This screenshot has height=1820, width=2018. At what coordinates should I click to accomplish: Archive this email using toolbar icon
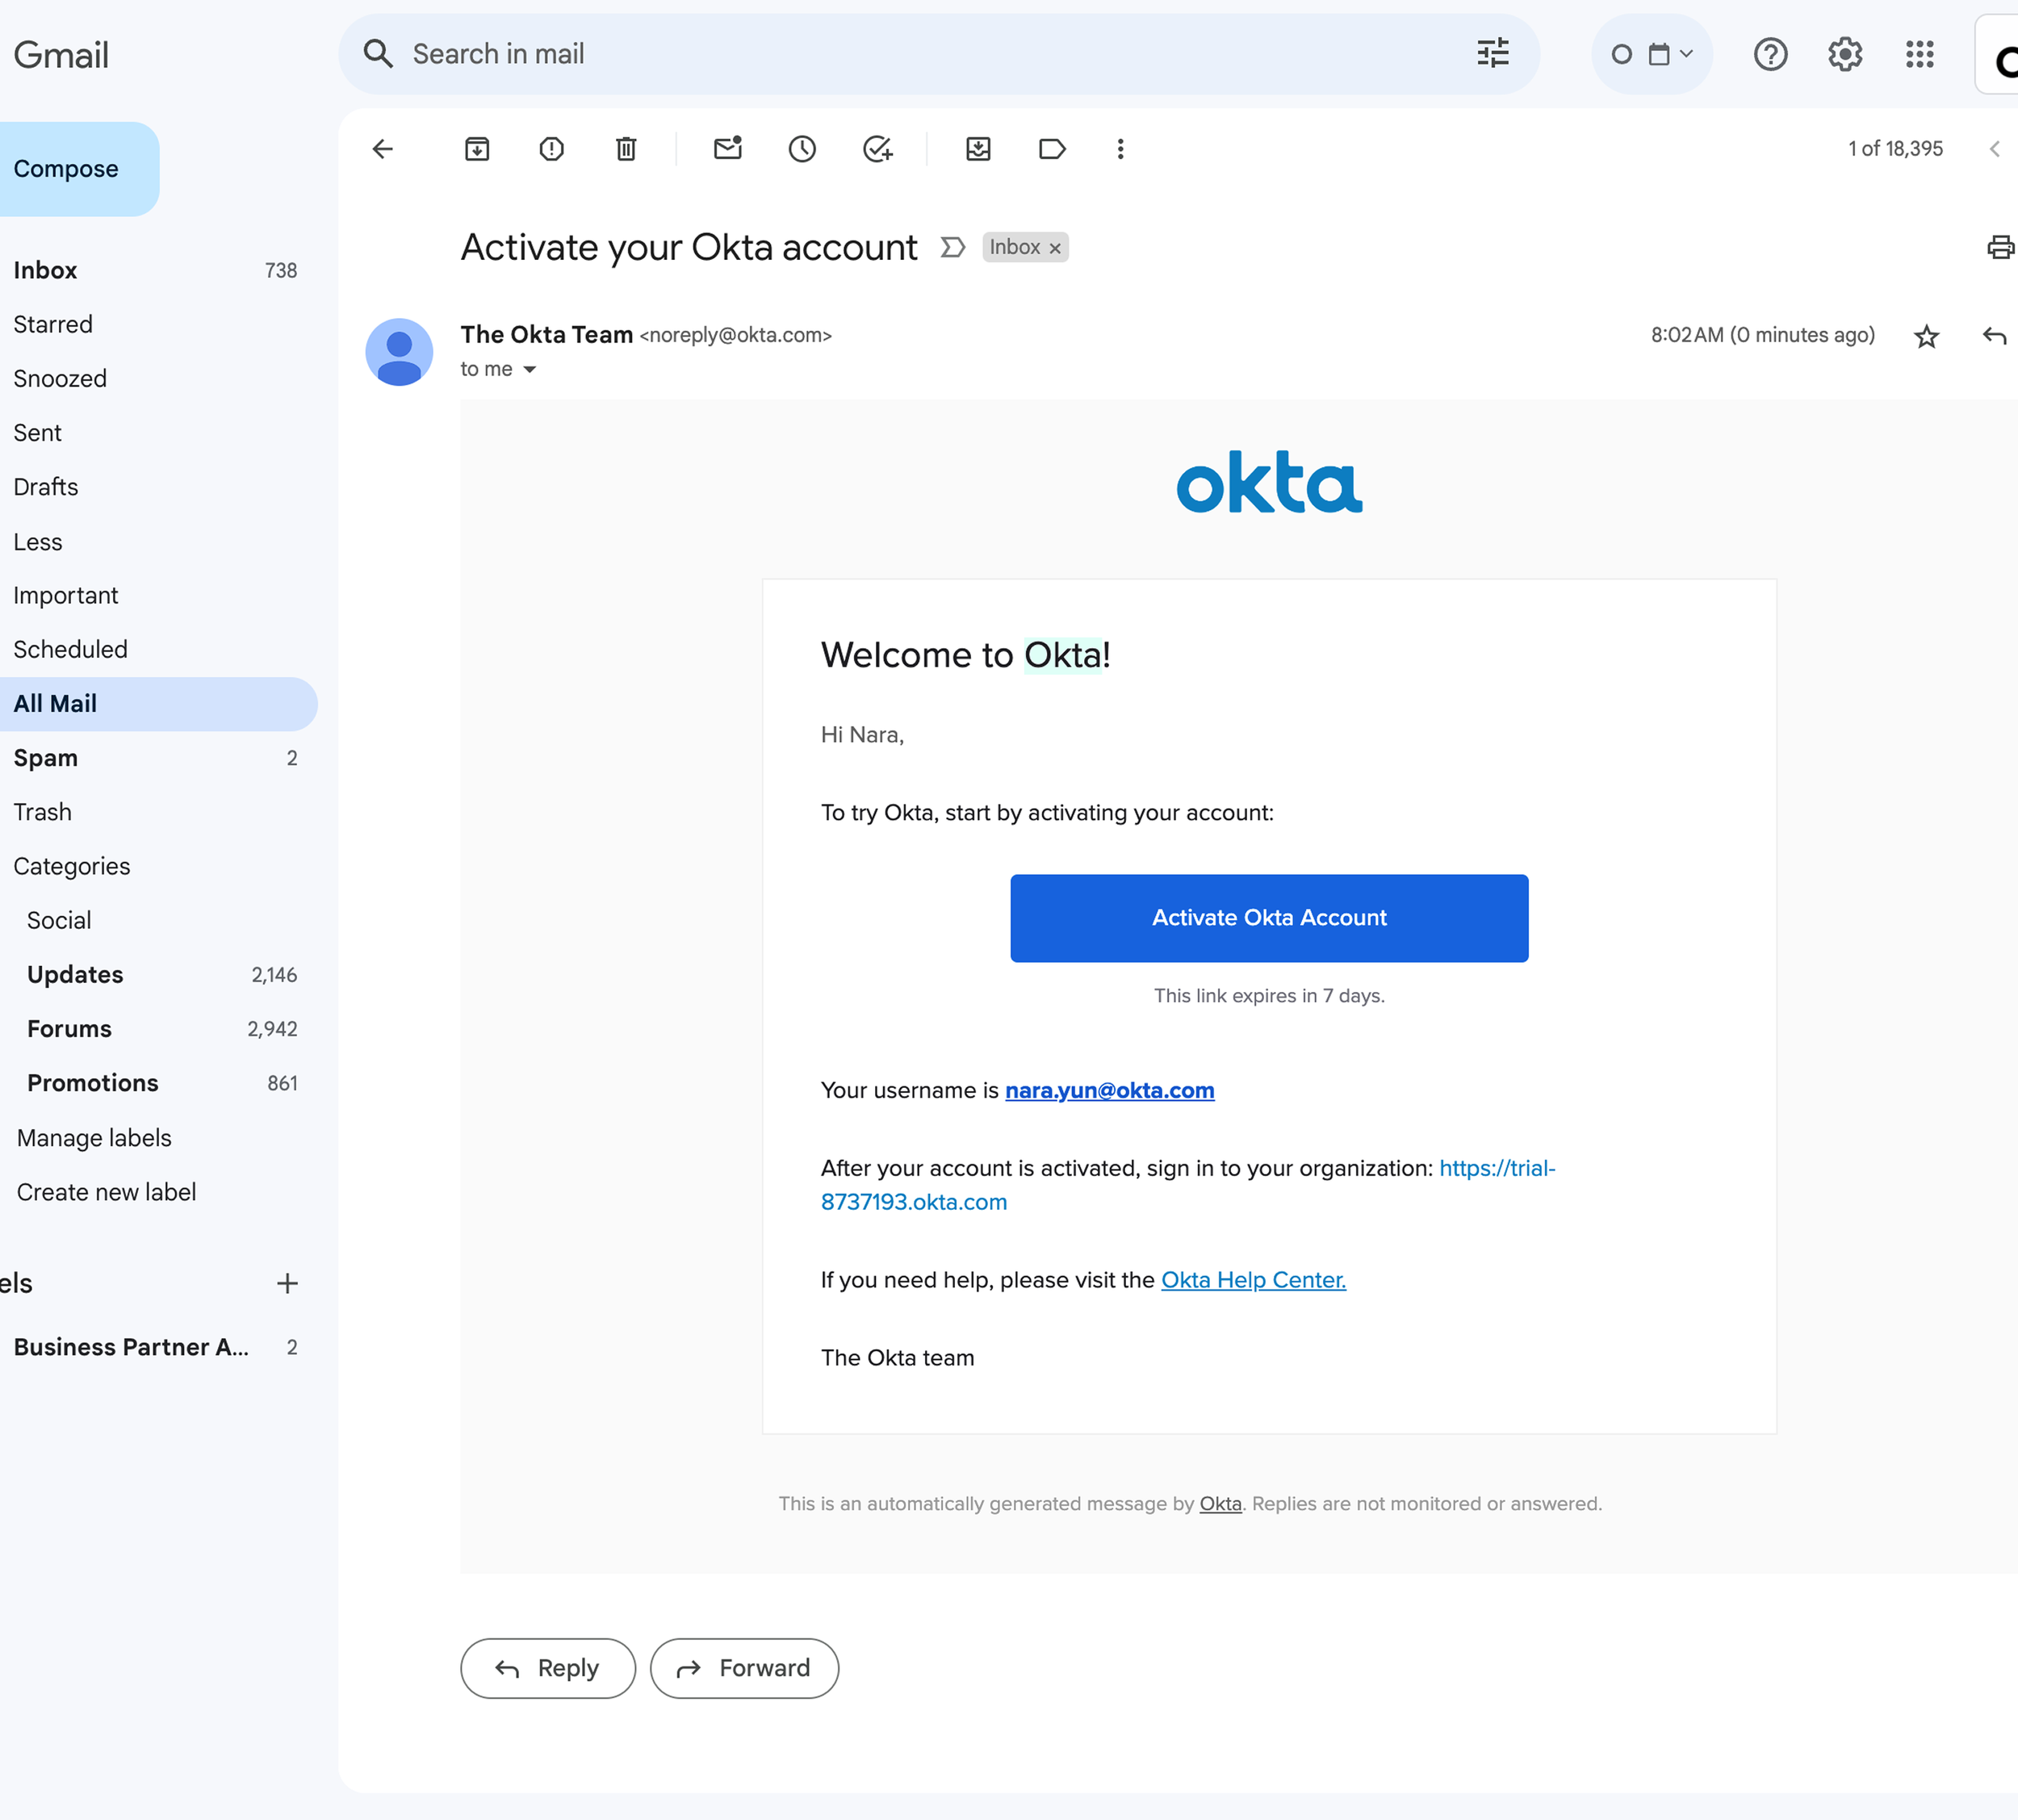point(477,149)
